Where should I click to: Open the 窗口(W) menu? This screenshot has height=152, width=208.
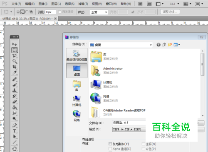111,4
